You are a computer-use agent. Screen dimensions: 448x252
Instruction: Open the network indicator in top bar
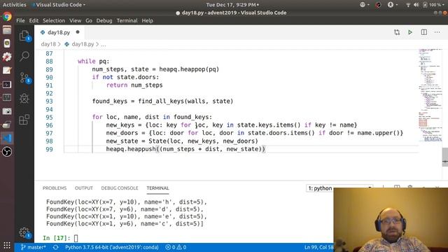[x=408, y=5]
